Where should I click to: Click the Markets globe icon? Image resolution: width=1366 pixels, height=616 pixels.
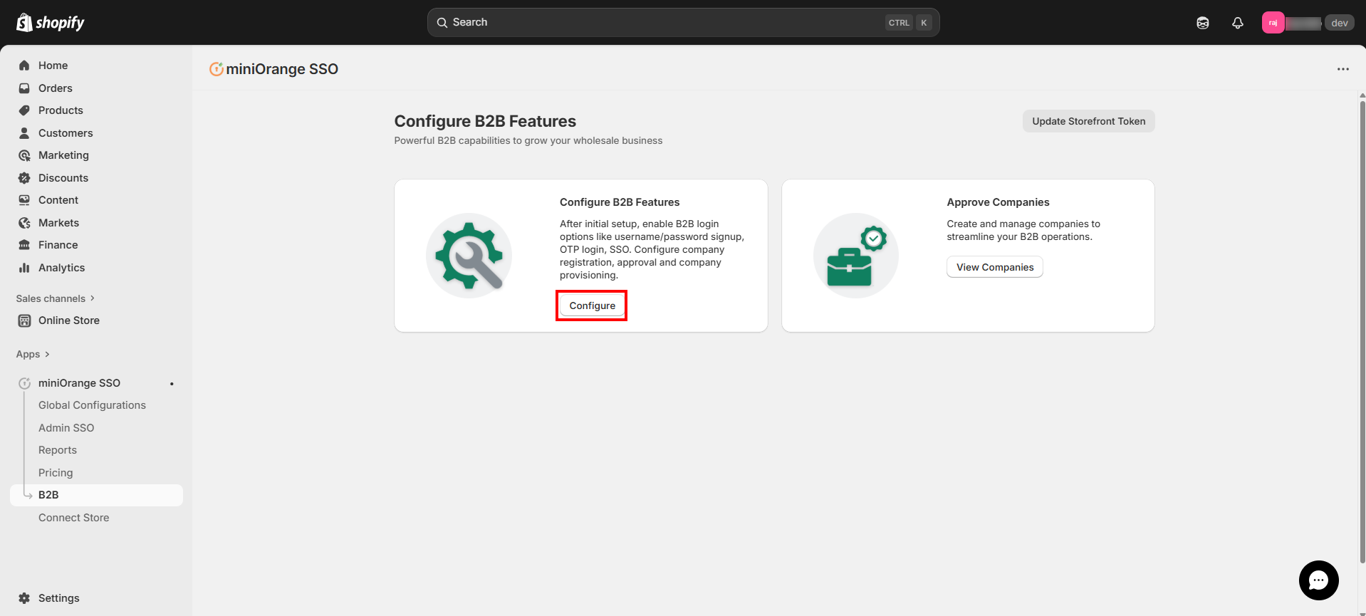[24, 223]
